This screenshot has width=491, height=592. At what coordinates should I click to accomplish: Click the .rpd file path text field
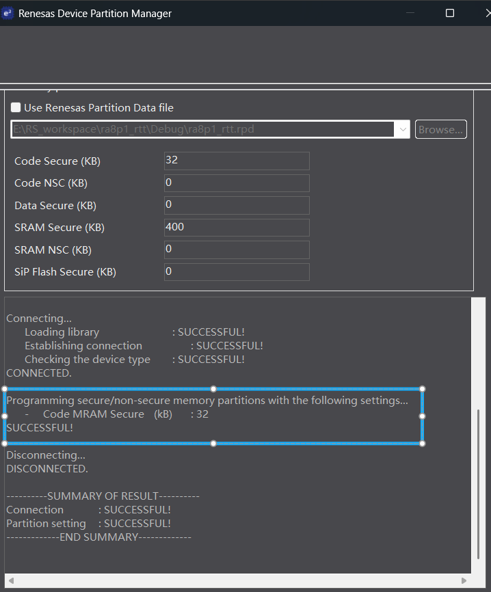[x=202, y=129]
